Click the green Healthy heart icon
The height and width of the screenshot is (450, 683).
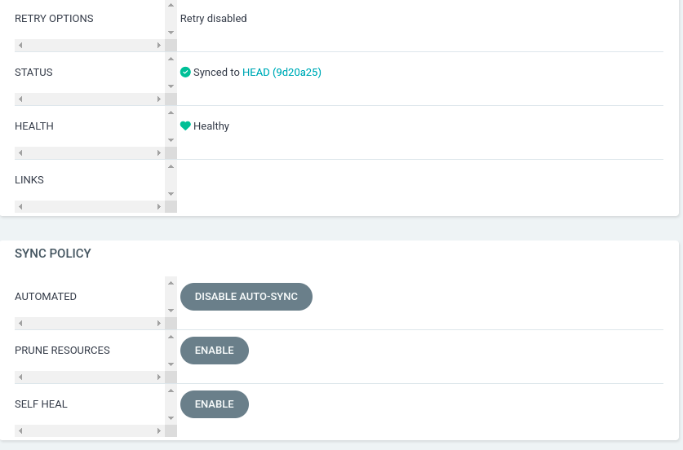[185, 126]
